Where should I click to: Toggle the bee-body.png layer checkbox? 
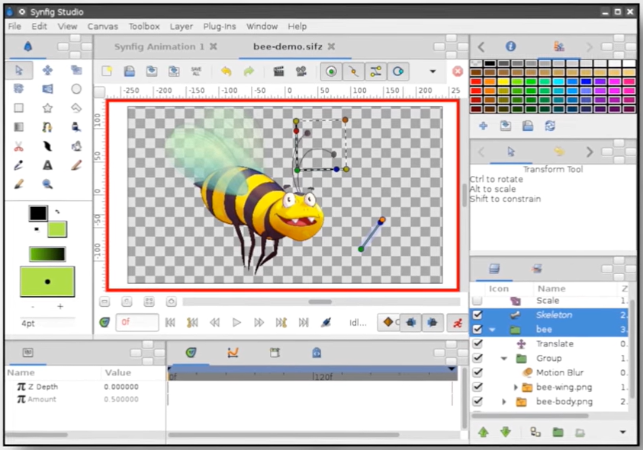477,401
